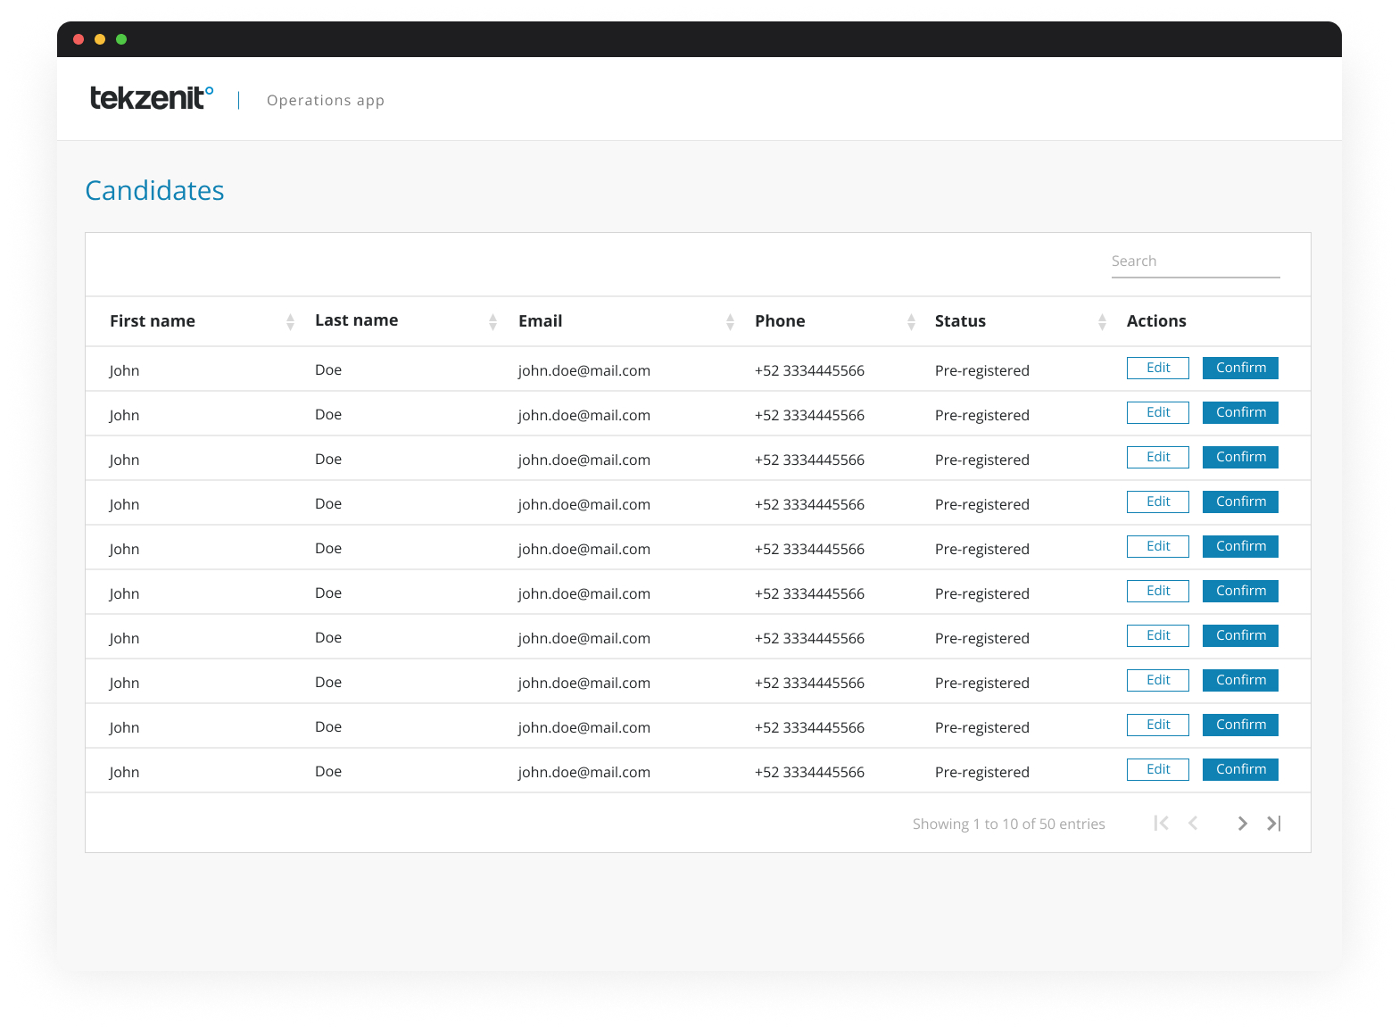The height and width of the screenshot is (1028, 1399).
Task: Click the red close window dot
Action: tap(79, 39)
